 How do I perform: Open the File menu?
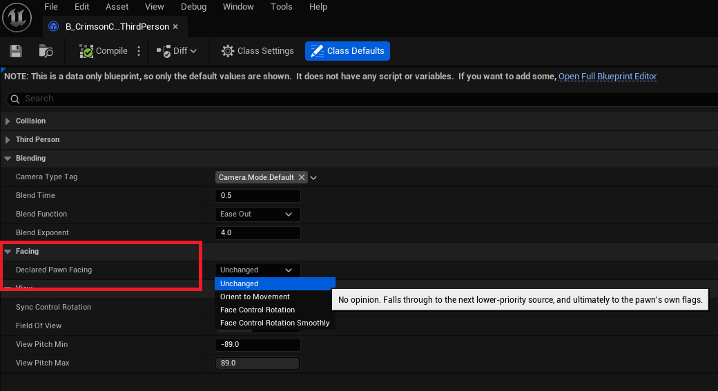point(51,7)
